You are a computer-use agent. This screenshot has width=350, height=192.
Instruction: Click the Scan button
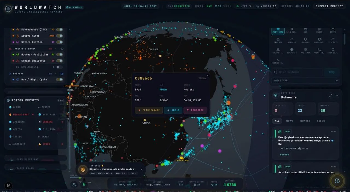tap(332, 72)
